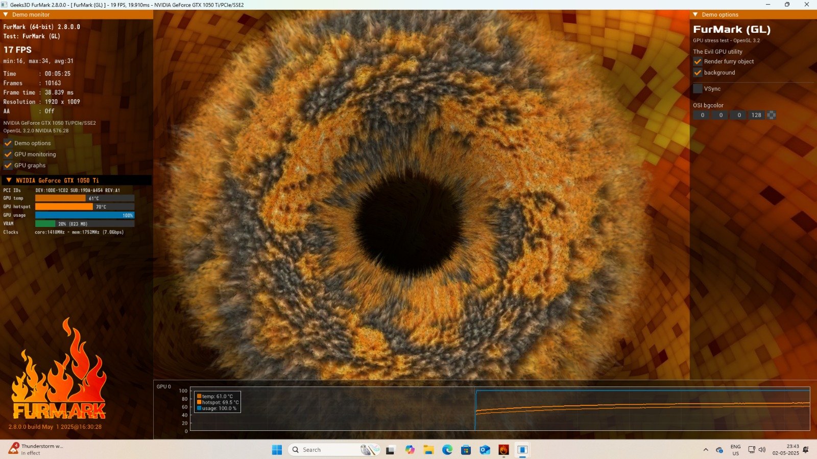Open Task View from the taskbar

point(391,450)
